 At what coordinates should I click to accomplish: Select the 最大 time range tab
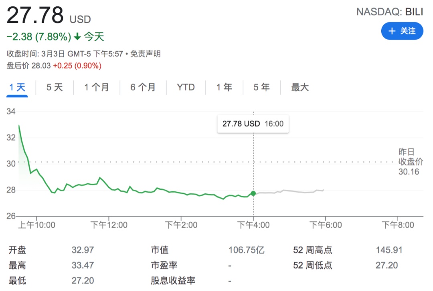tap(299, 87)
